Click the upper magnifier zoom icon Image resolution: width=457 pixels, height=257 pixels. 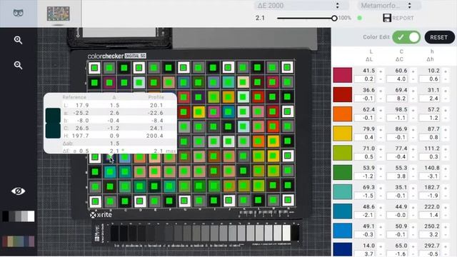pos(18,40)
